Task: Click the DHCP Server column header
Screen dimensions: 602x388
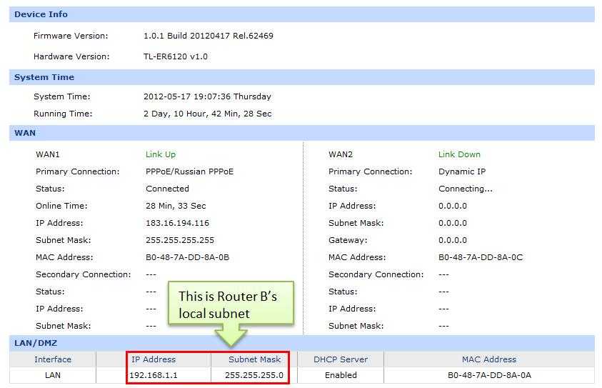Action: (x=341, y=359)
